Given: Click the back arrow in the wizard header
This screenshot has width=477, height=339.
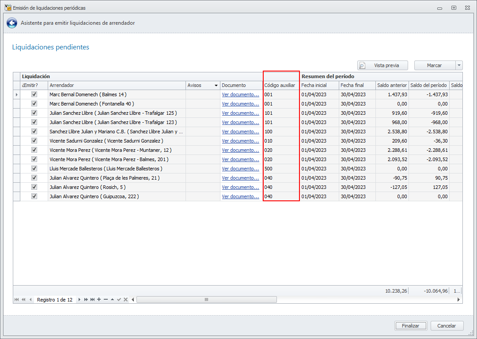Looking at the screenshot, I should 12,23.
